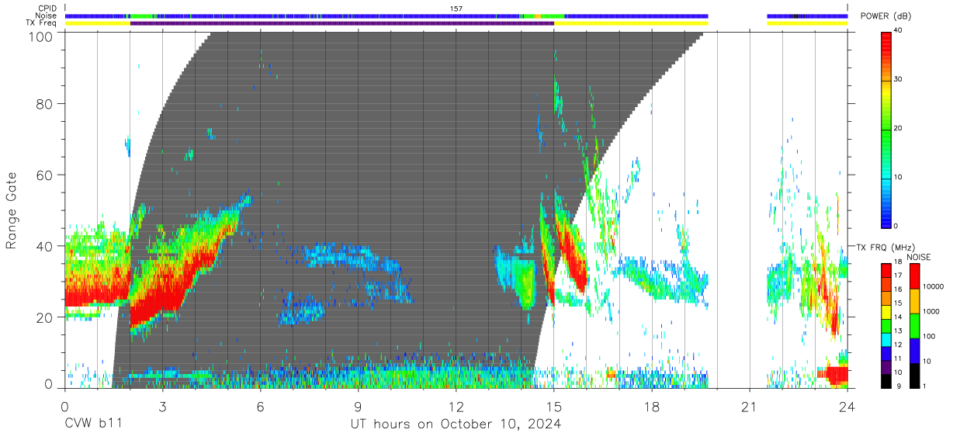The height and width of the screenshot is (440, 953).
Task: Click the x-axis tick label 3
Action: click(162, 406)
